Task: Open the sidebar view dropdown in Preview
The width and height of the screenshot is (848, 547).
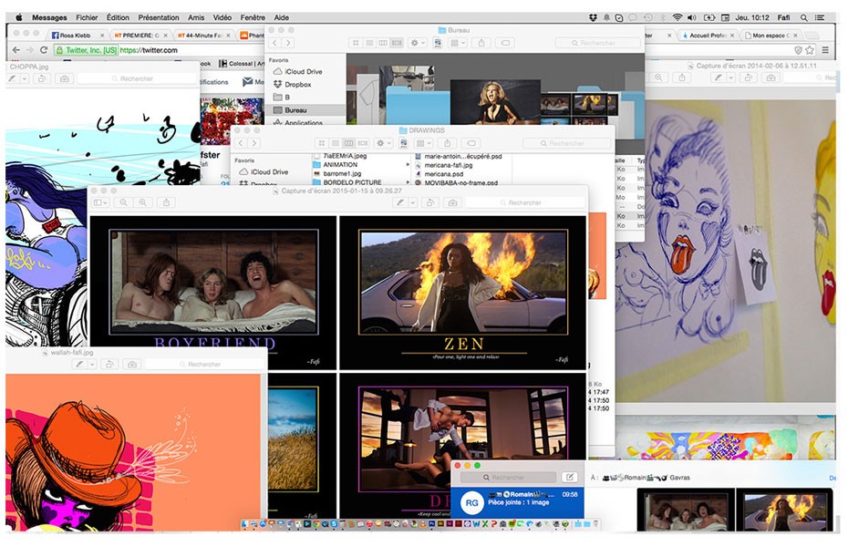Action: click(100, 201)
